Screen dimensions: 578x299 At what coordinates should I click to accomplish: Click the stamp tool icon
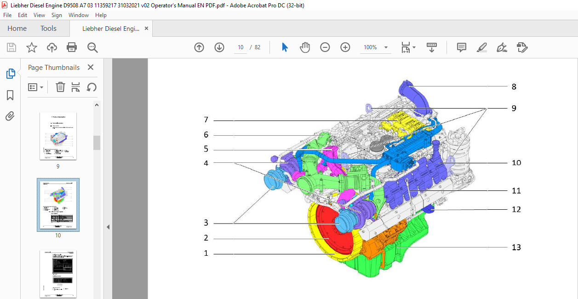(x=522, y=47)
